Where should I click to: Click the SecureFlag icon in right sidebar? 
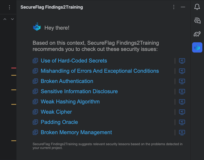[x=197, y=47]
